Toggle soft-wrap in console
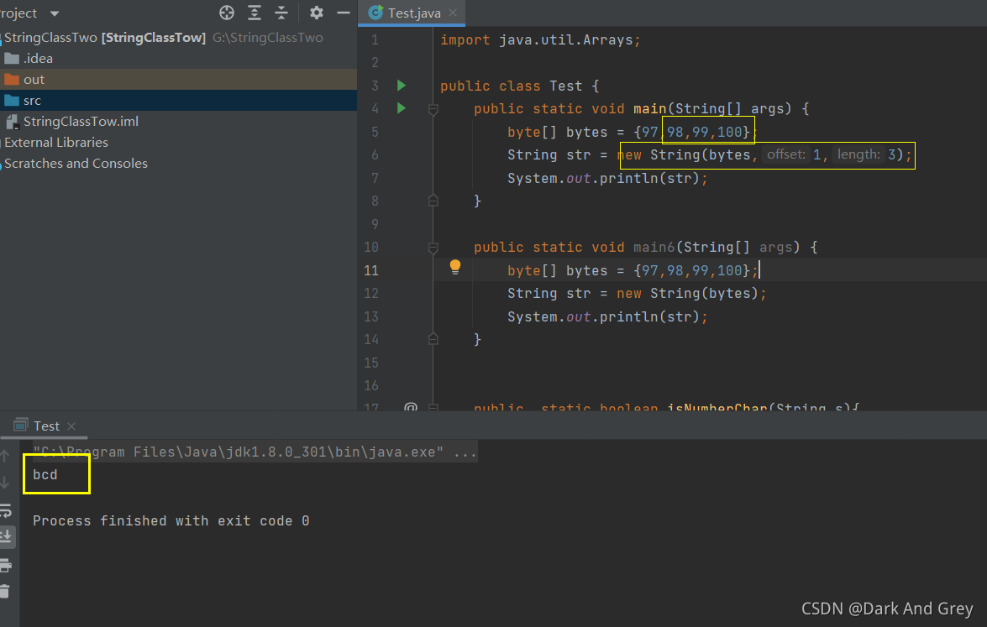This screenshot has width=987, height=627. [6, 510]
